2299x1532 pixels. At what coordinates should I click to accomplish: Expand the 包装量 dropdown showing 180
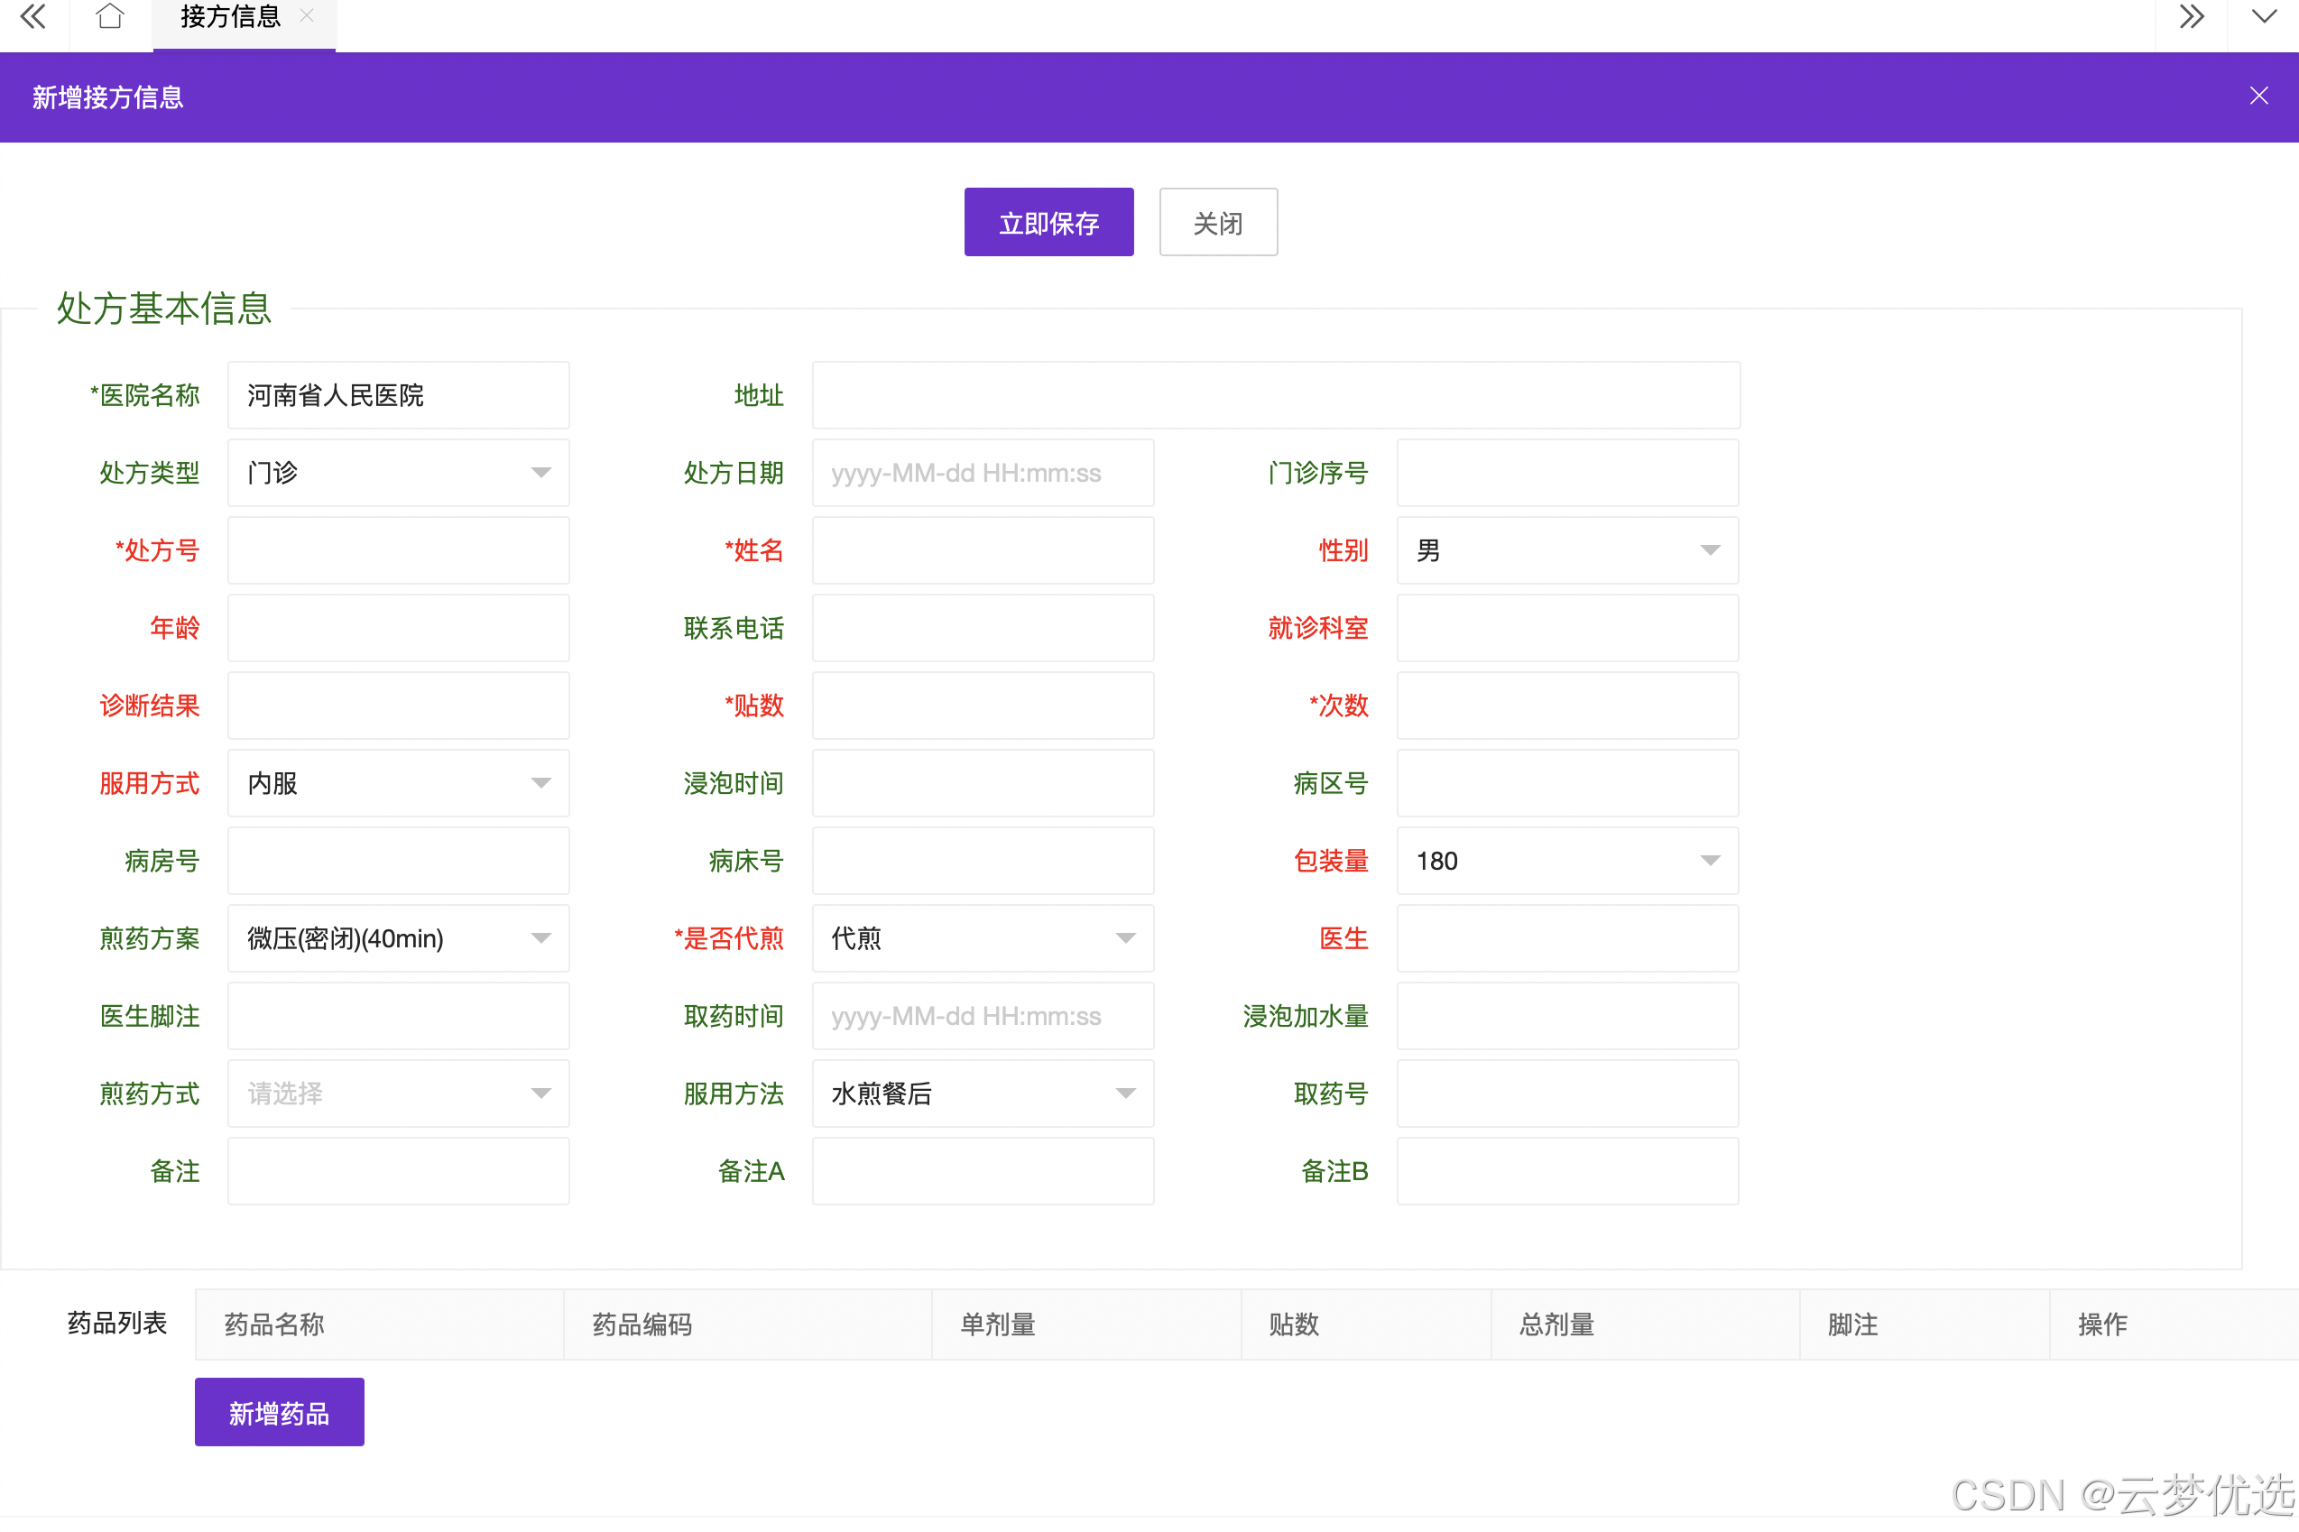coord(1566,861)
